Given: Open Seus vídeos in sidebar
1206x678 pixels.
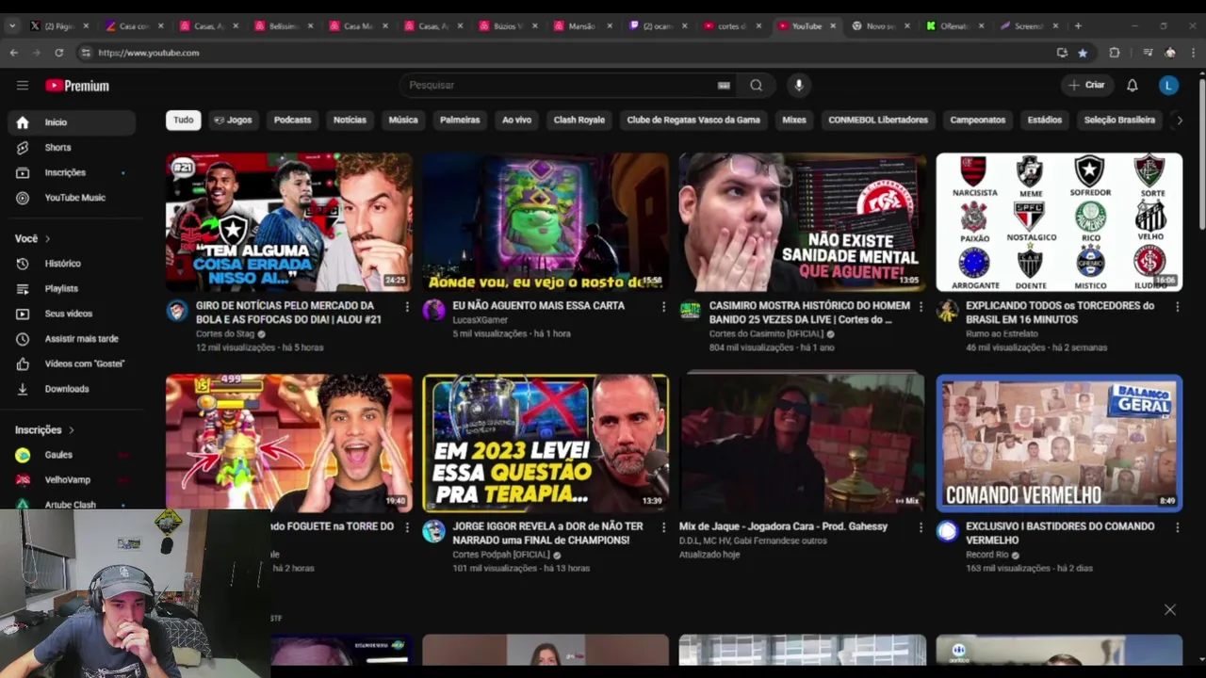Looking at the screenshot, I should (x=73, y=314).
